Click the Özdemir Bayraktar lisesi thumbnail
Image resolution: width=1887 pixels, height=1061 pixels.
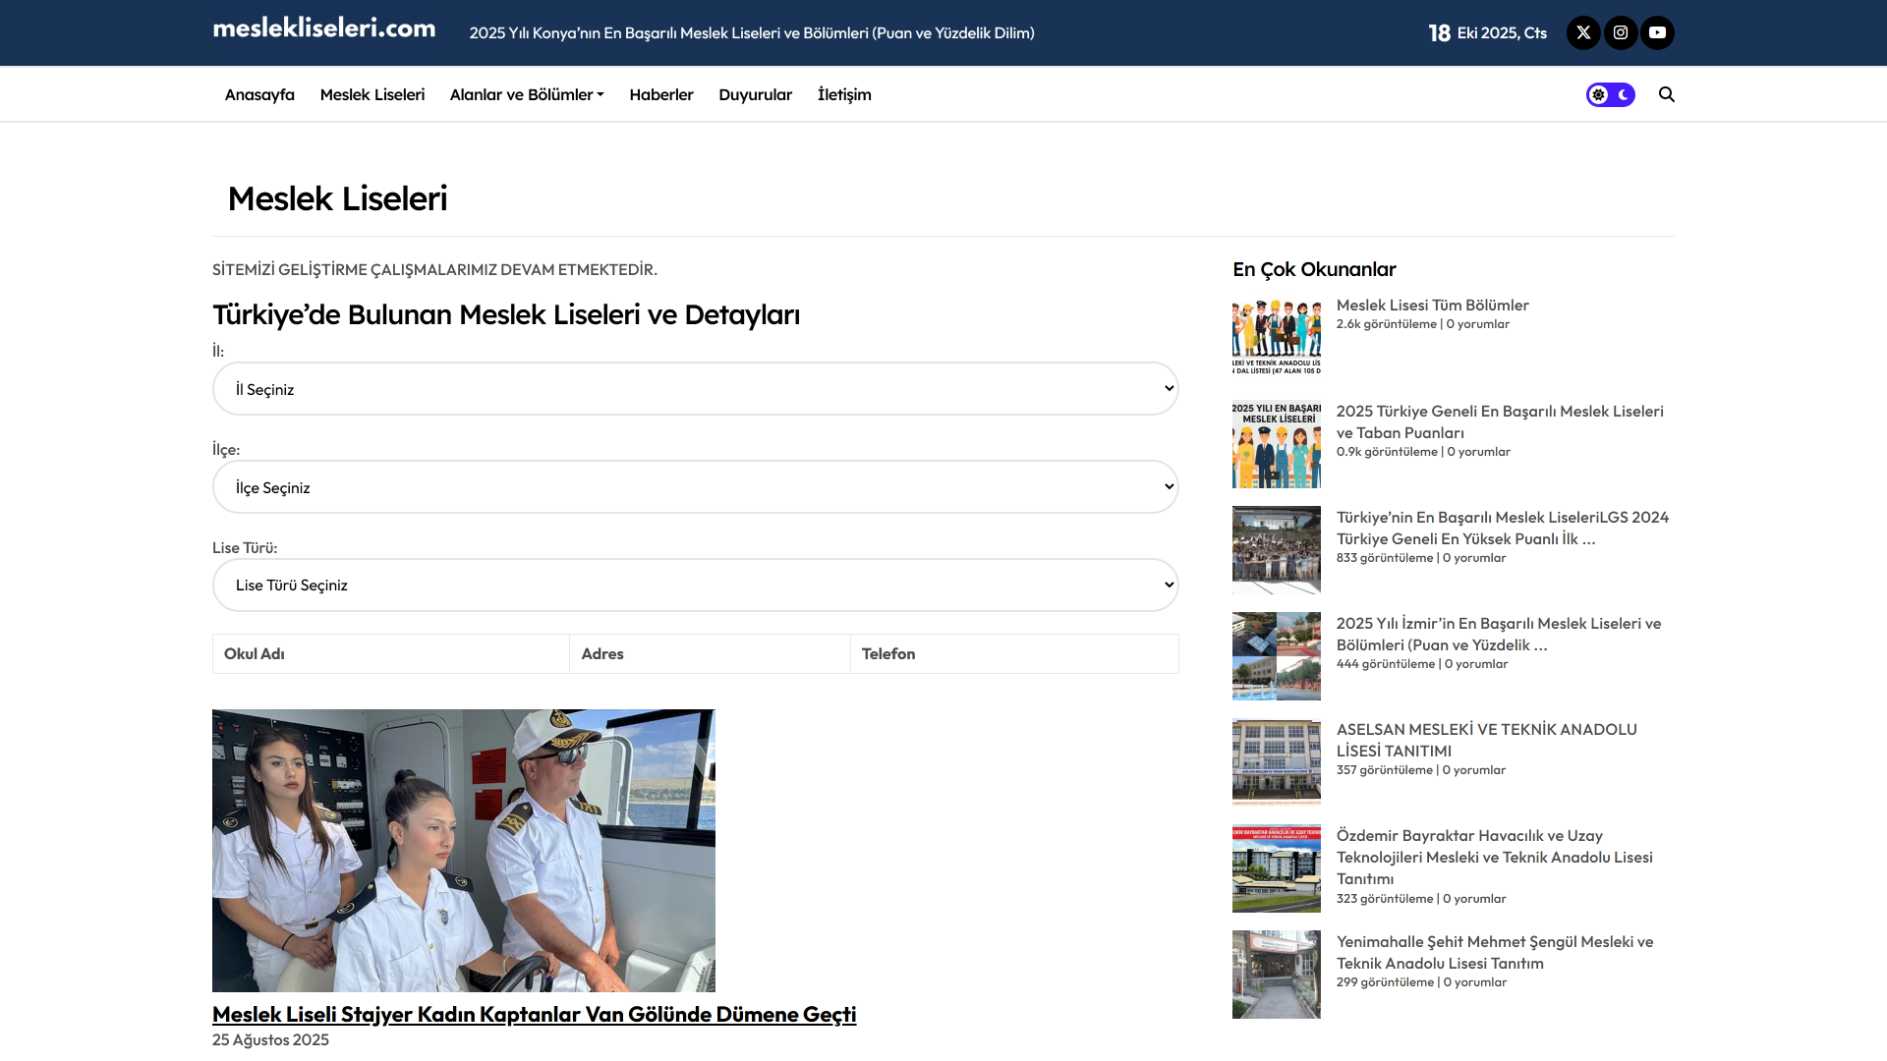click(1276, 867)
